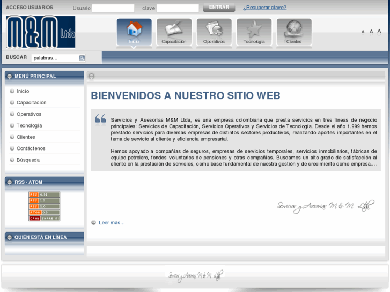Screen dimensions: 390x292
Task: Click the Bienvenidos a Nuestro Sitio Web heading
Action: pyautogui.click(x=186, y=95)
